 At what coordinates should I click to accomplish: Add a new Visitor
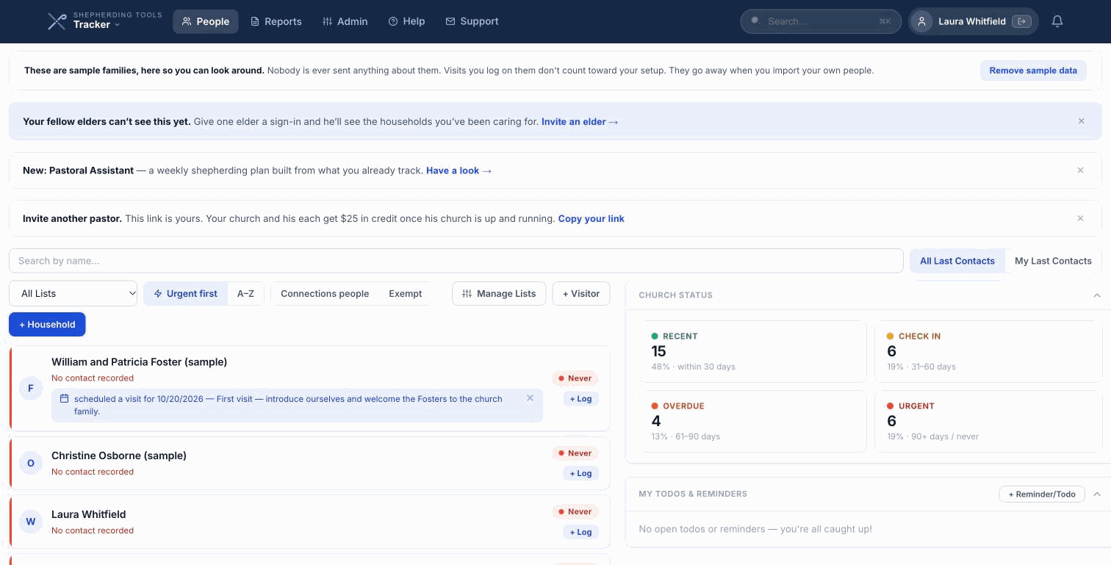581,293
